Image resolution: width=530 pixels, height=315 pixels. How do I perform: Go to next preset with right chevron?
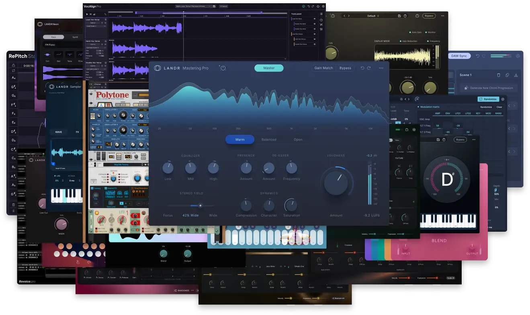click(x=349, y=16)
